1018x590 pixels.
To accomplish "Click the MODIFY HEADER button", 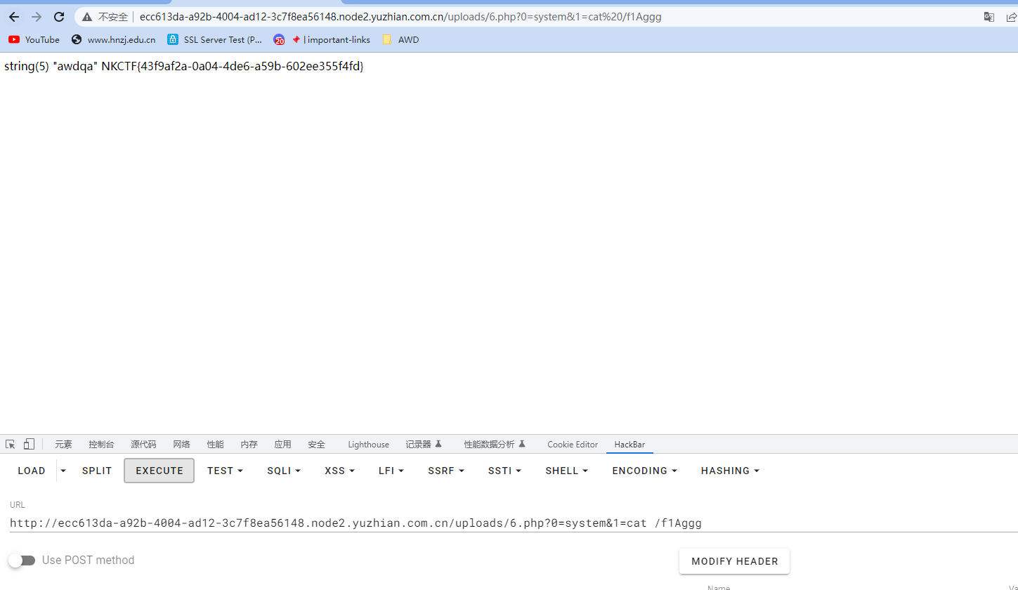I will (x=734, y=561).
